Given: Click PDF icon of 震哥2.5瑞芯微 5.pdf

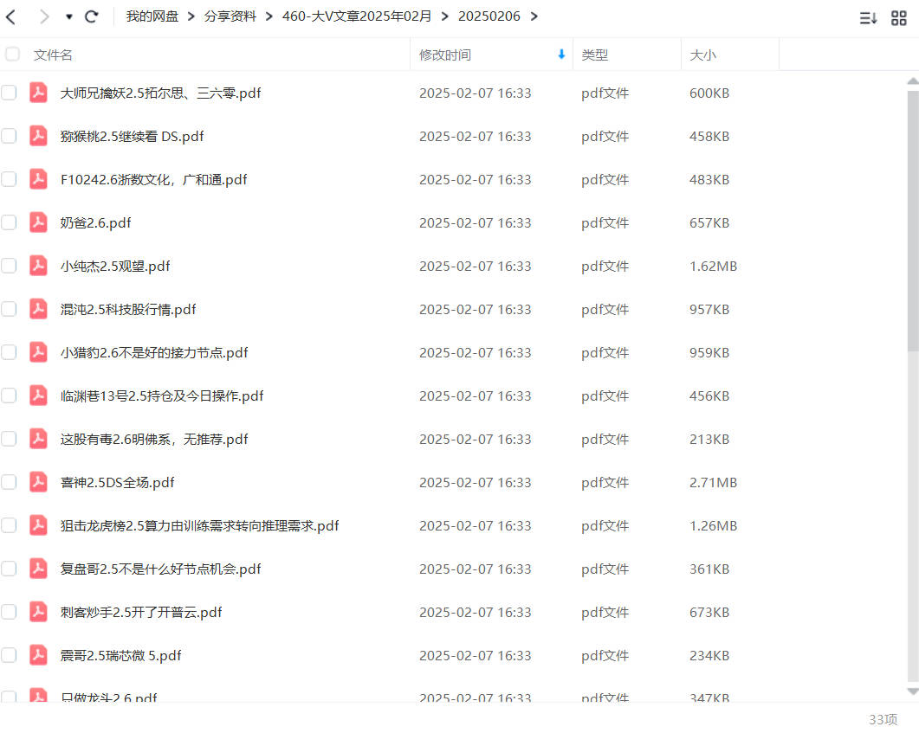Looking at the screenshot, I should [x=39, y=656].
